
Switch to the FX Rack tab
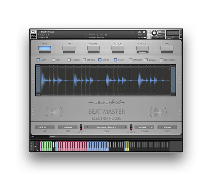(58, 136)
